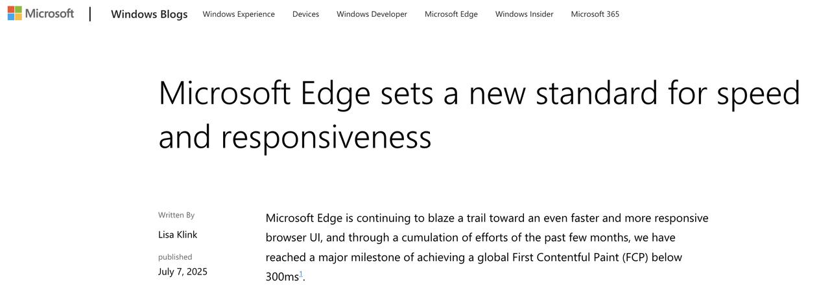Click 'Microsoft Edge' in the article headline
830x292 pixels.
click(x=265, y=93)
